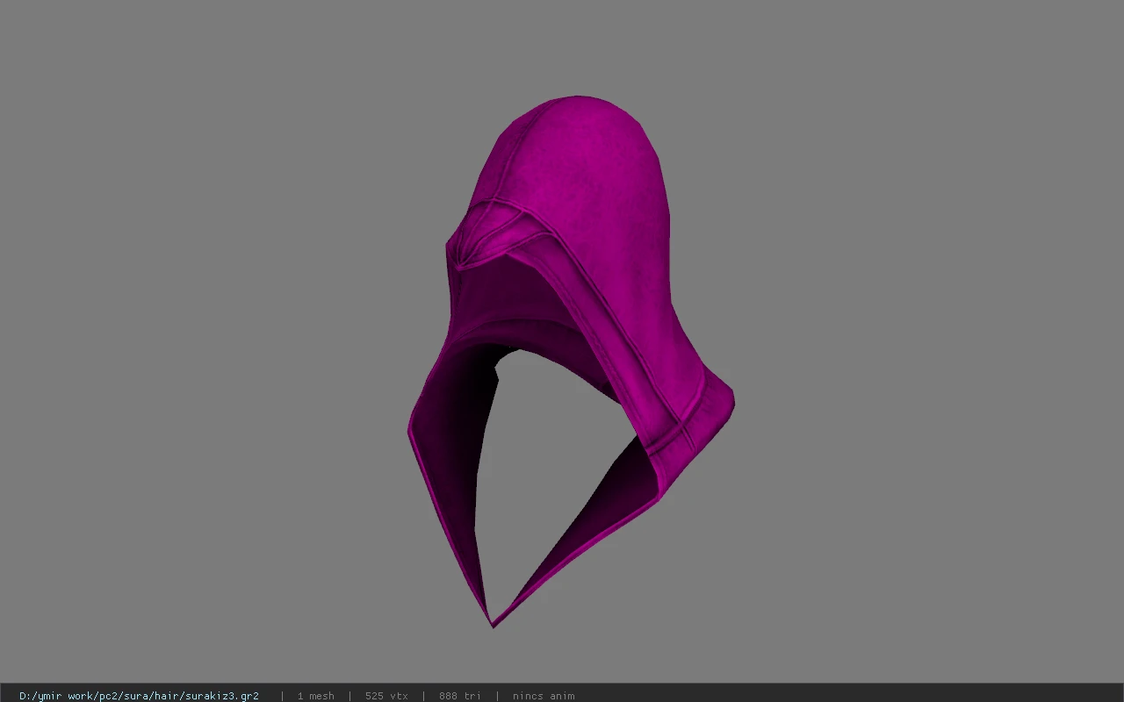Click the "1 mesh" status bar entry
Screen dimensions: 1124x702
coord(315,696)
